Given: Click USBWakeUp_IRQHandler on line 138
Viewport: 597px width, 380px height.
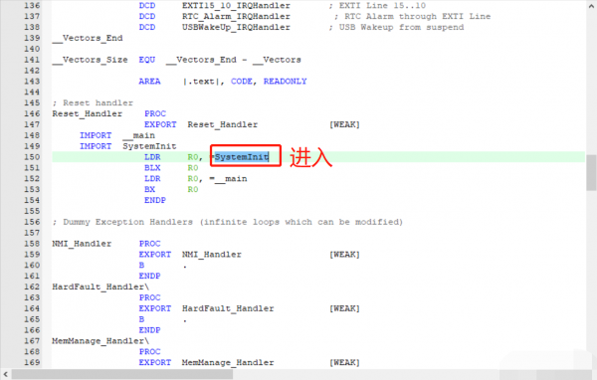Looking at the screenshot, I should point(236,27).
